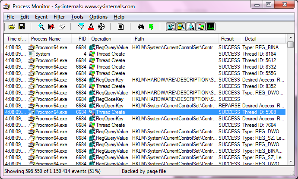Open the Highlight icon with the red A
This screenshot has height=179, width=298.
[91, 27]
